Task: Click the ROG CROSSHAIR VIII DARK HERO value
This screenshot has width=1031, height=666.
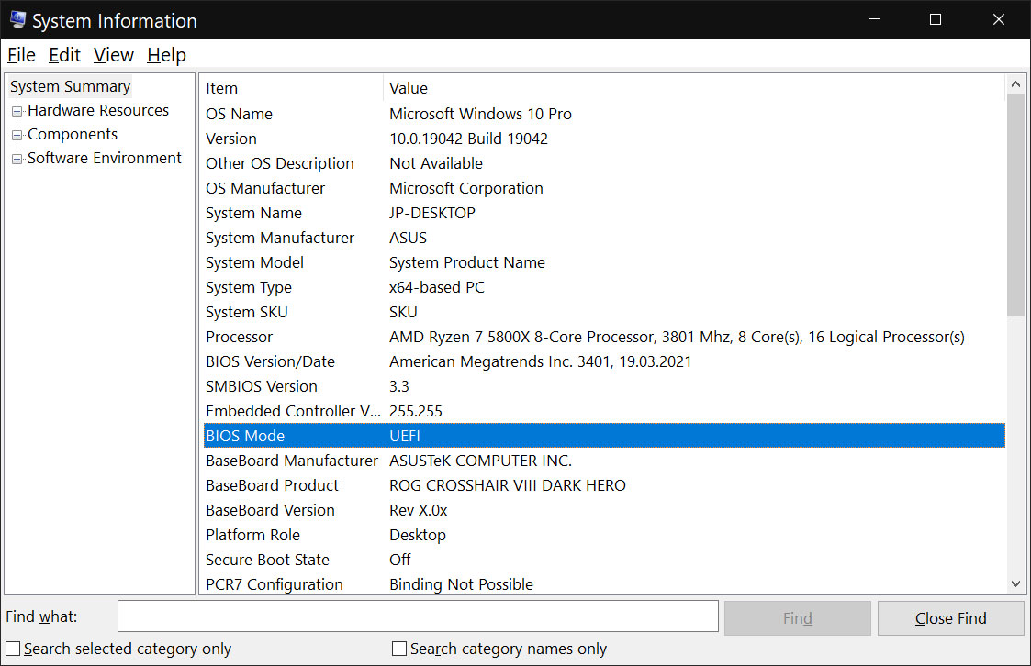Action: 508,485
